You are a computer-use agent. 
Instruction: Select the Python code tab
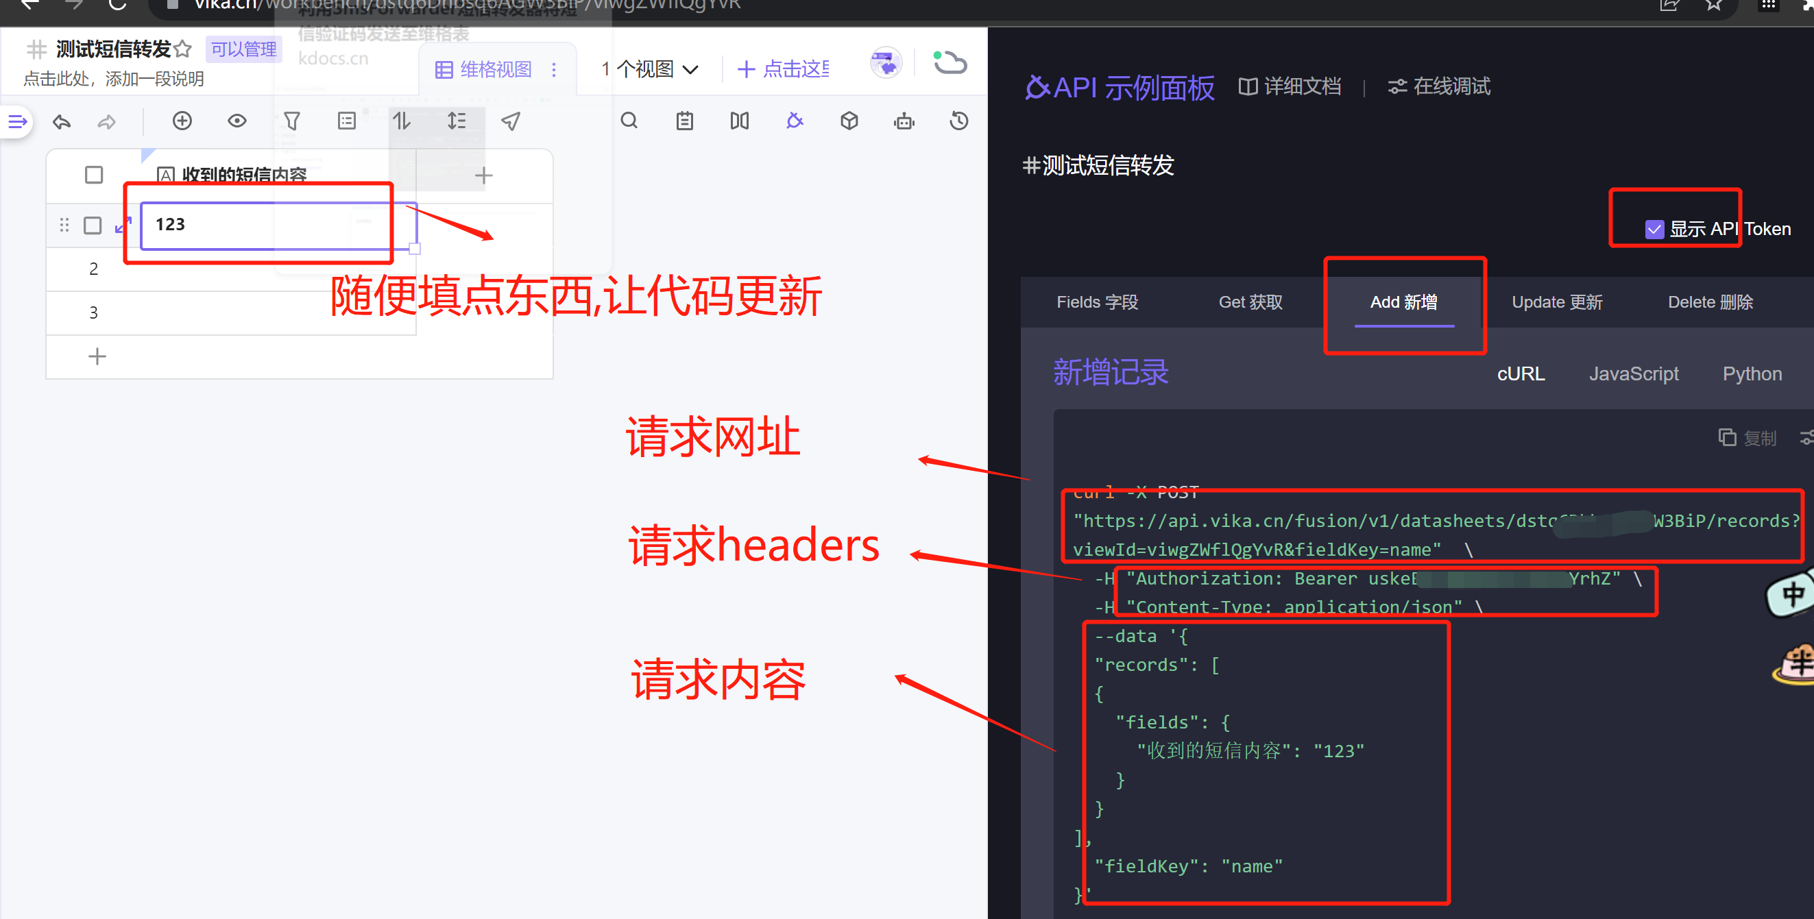click(1752, 373)
